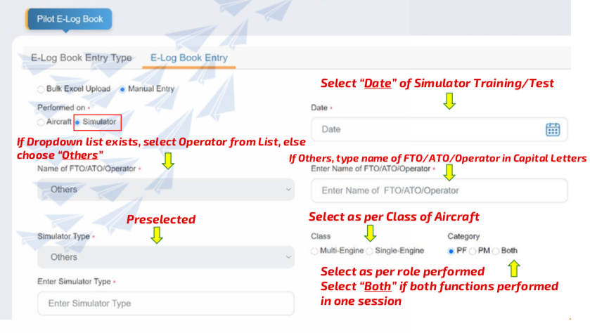This screenshot has height=333, width=590.
Task: Choose Multi-Engine class option
Action: [x=314, y=251]
